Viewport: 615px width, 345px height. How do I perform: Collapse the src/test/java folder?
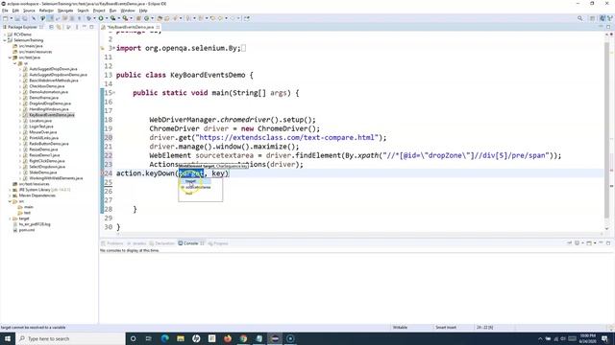click(x=10, y=57)
